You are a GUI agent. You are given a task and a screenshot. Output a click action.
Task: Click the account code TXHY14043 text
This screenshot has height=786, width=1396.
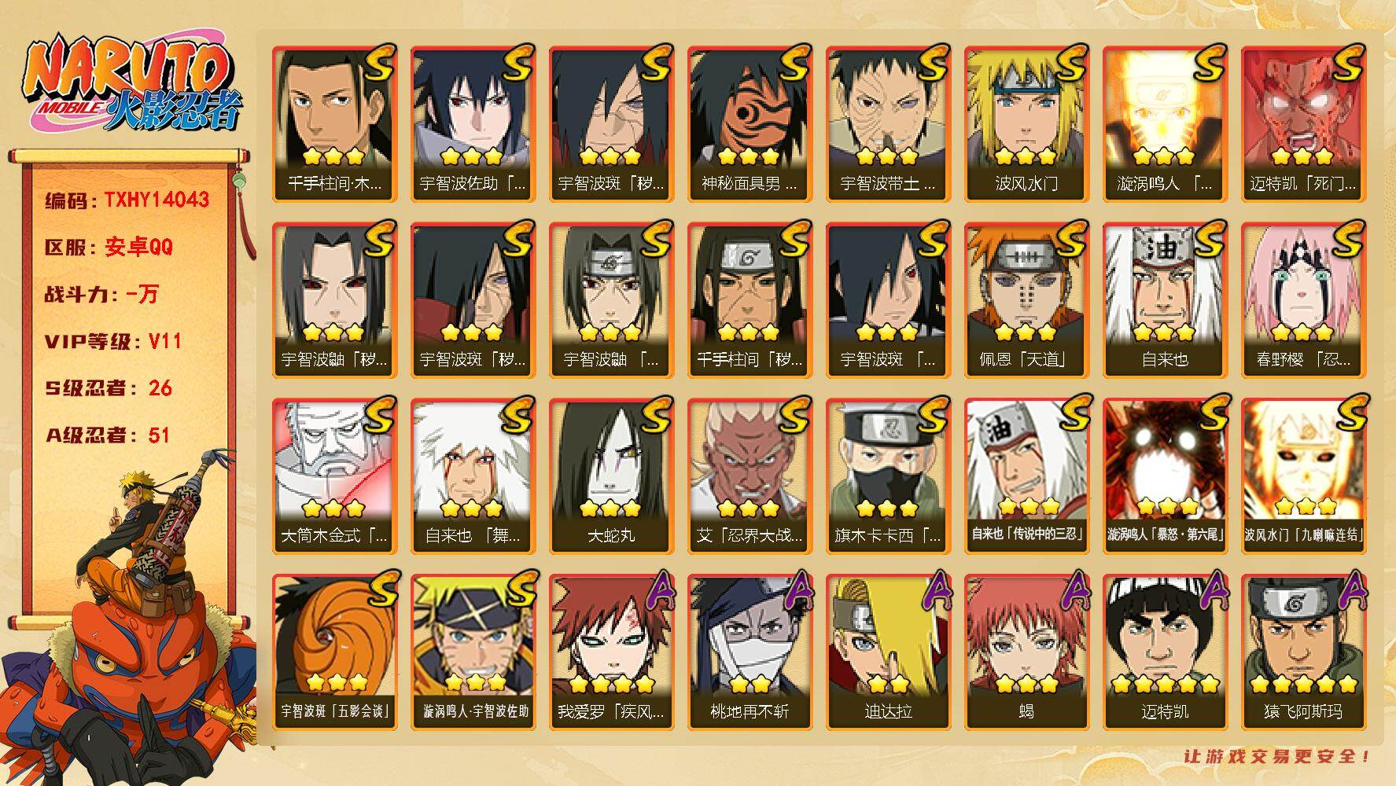pyautogui.click(x=157, y=200)
